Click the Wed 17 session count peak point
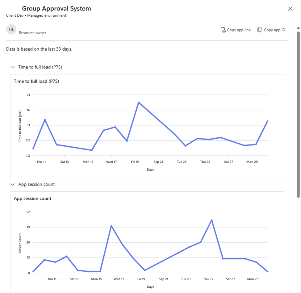 [x=111, y=226]
